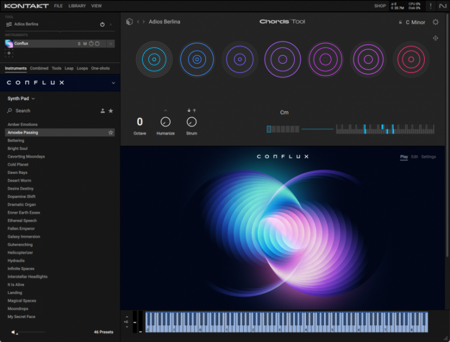This screenshot has width=450, height=342.
Task: Adjust the first knob on the Conflux row
Action: point(91,43)
